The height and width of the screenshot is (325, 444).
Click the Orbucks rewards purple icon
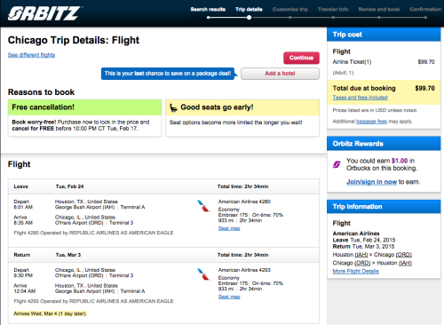click(x=337, y=164)
